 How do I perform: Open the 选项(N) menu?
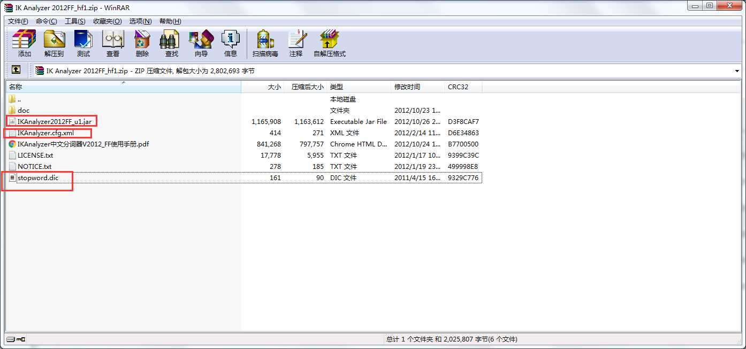point(141,21)
